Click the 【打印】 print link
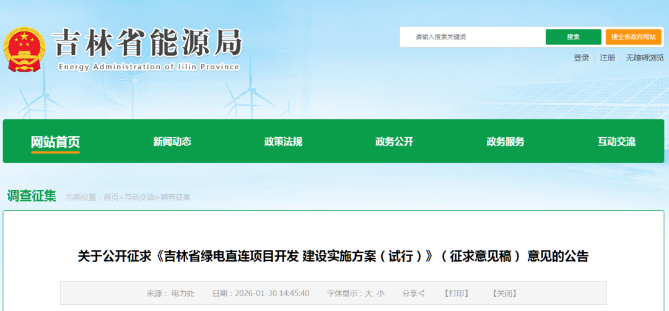Screen dimensions: 669x311 pyautogui.click(x=456, y=293)
